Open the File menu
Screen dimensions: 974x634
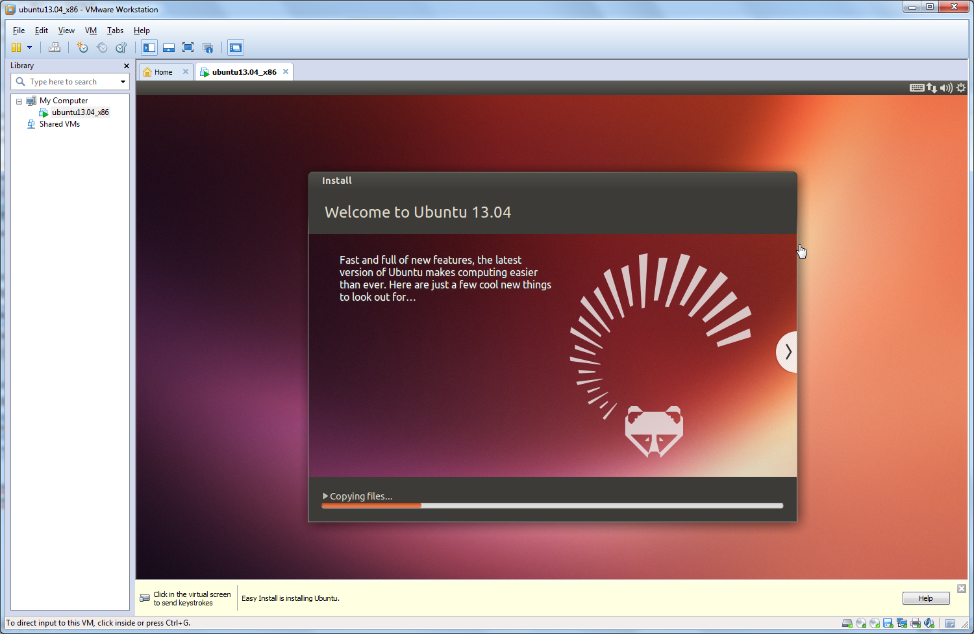(x=19, y=31)
